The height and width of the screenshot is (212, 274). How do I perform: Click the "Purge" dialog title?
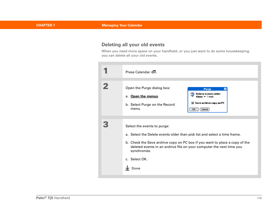click(207, 89)
